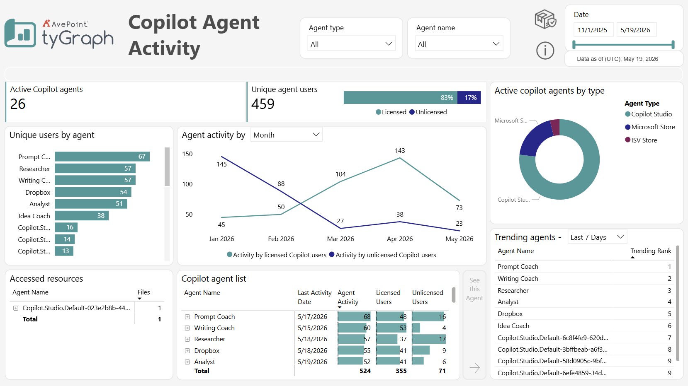
Task: Click the Copilot Studio legend swatch
Action: 627,114
